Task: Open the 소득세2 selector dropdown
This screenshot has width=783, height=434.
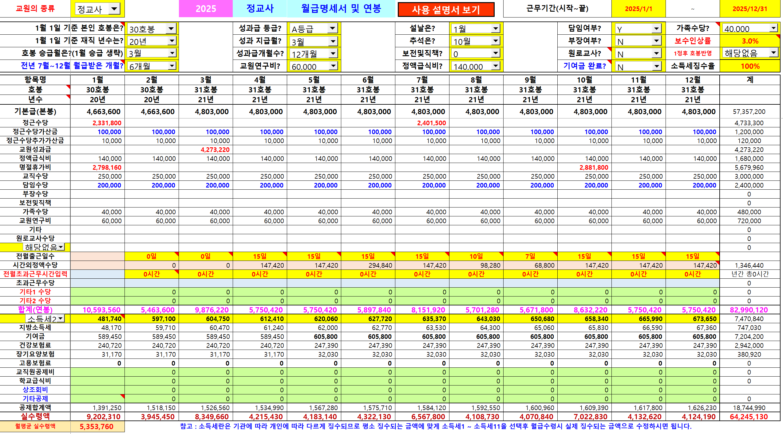Action: pyautogui.click(x=61, y=318)
